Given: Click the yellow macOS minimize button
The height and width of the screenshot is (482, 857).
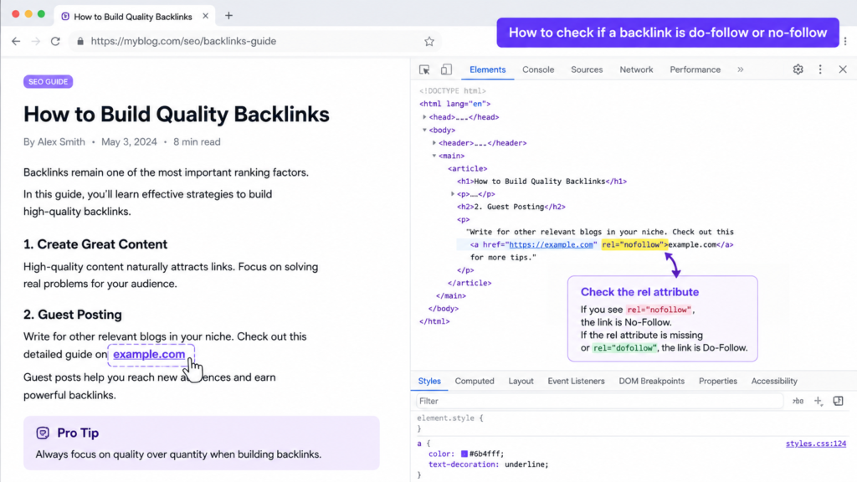Looking at the screenshot, I should pyautogui.click(x=28, y=14).
